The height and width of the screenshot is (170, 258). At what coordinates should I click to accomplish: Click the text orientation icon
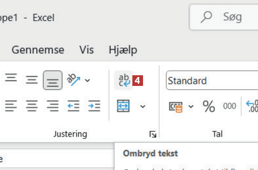click(x=73, y=80)
